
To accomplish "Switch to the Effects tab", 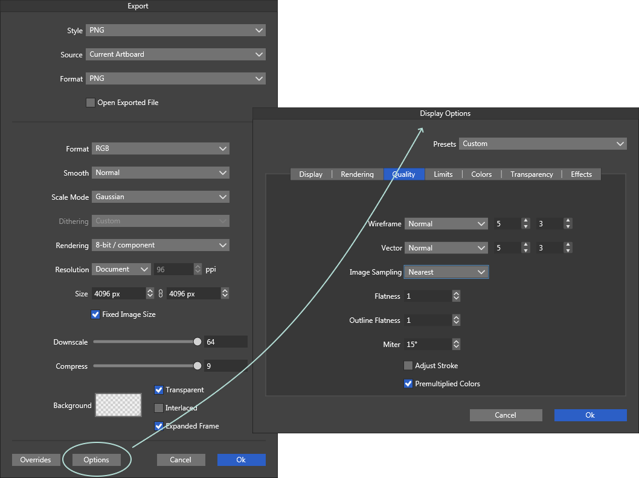I will tap(582, 174).
